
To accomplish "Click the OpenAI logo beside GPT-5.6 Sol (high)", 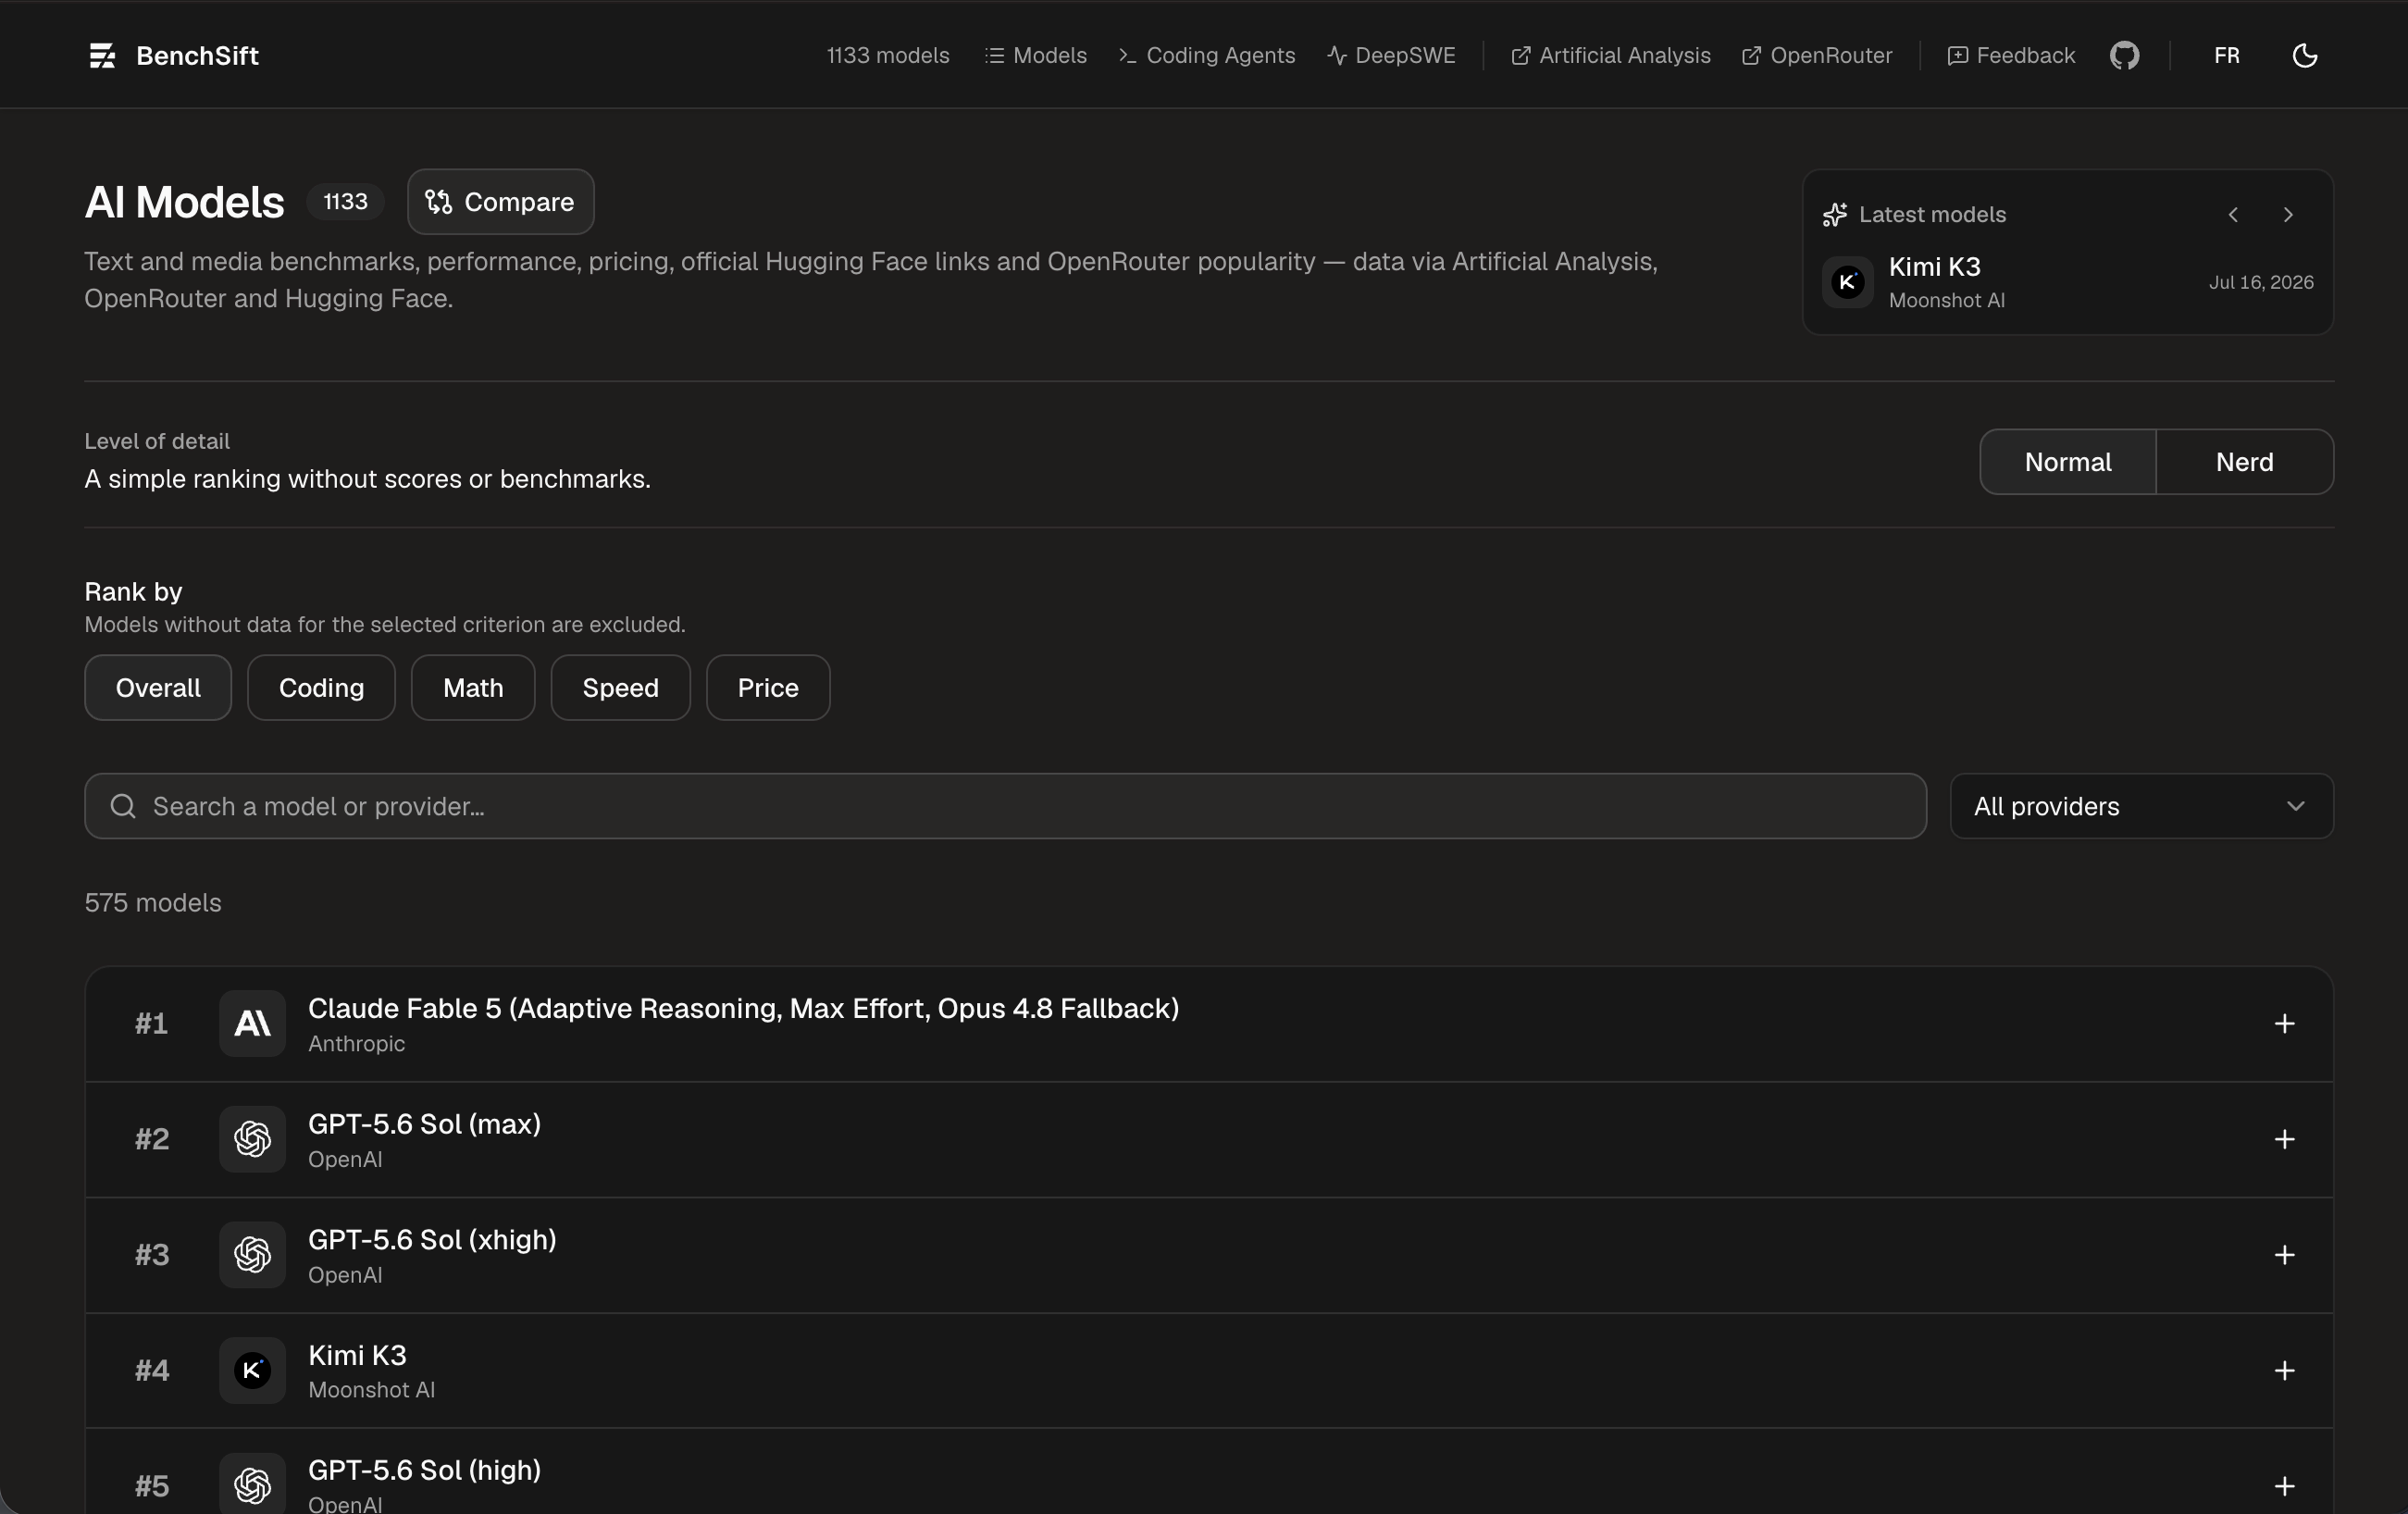I will point(252,1485).
